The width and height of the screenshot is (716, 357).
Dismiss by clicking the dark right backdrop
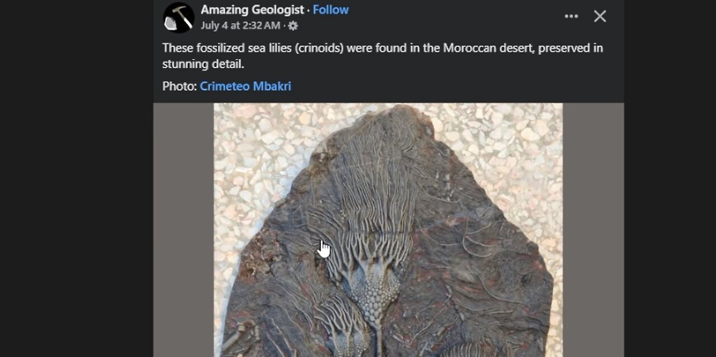670,178
